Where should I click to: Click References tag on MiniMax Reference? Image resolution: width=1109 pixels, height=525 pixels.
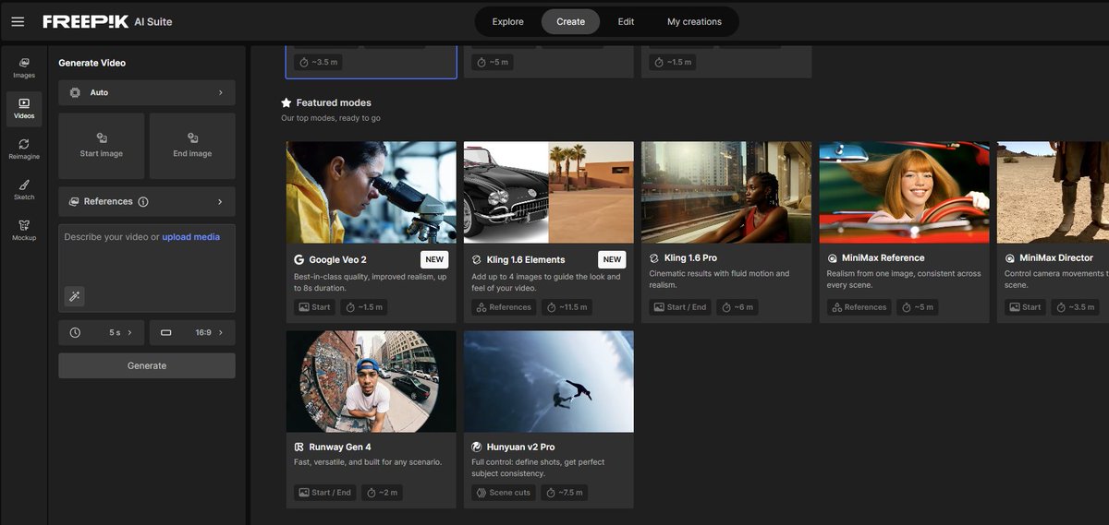pyautogui.click(x=859, y=307)
